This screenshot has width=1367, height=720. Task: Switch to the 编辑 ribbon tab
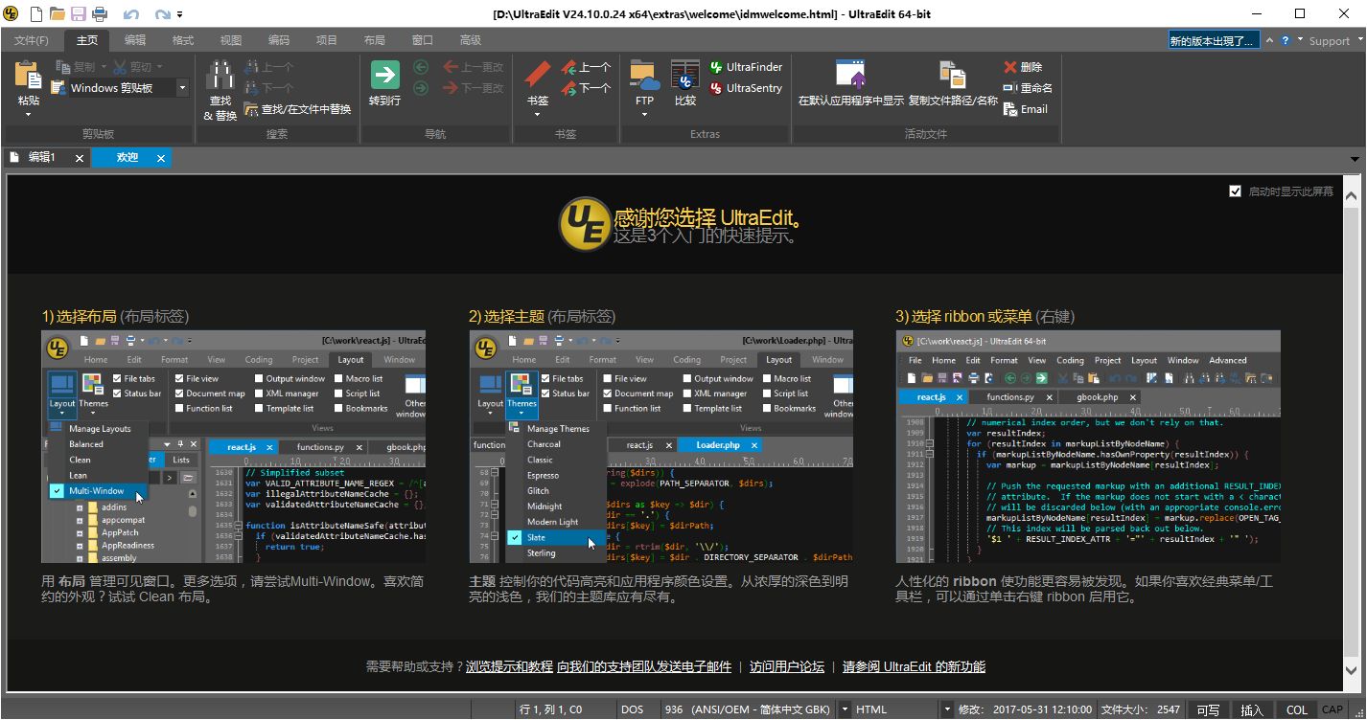pyautogui.click(x=135, y=40)
